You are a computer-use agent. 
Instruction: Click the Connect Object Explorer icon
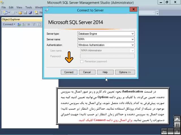point(19,24)
